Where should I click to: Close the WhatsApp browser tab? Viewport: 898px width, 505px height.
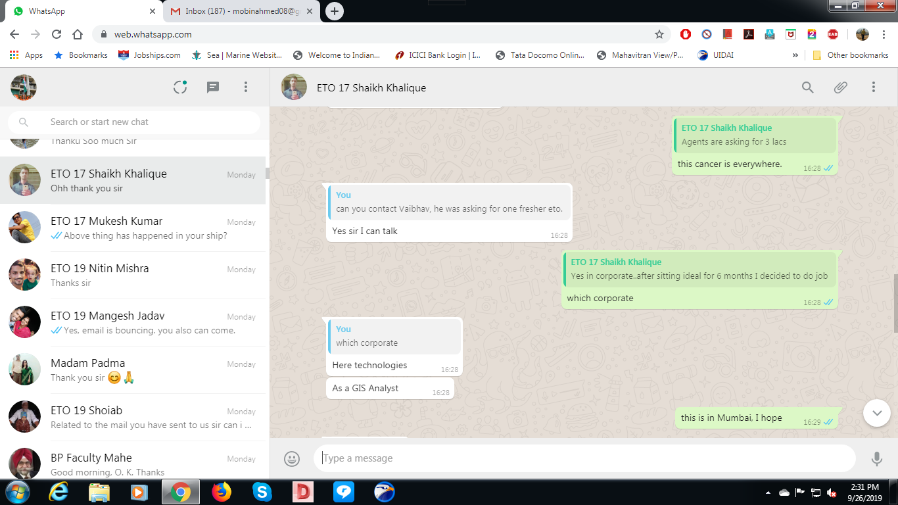[153, 11]
